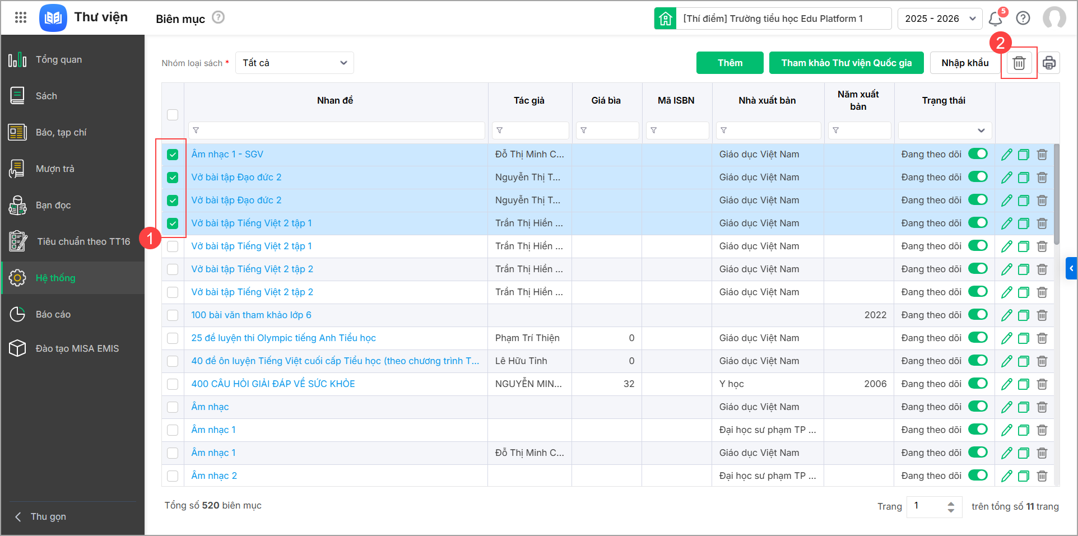Click the help icon next to Biên mục

(219, 17)
